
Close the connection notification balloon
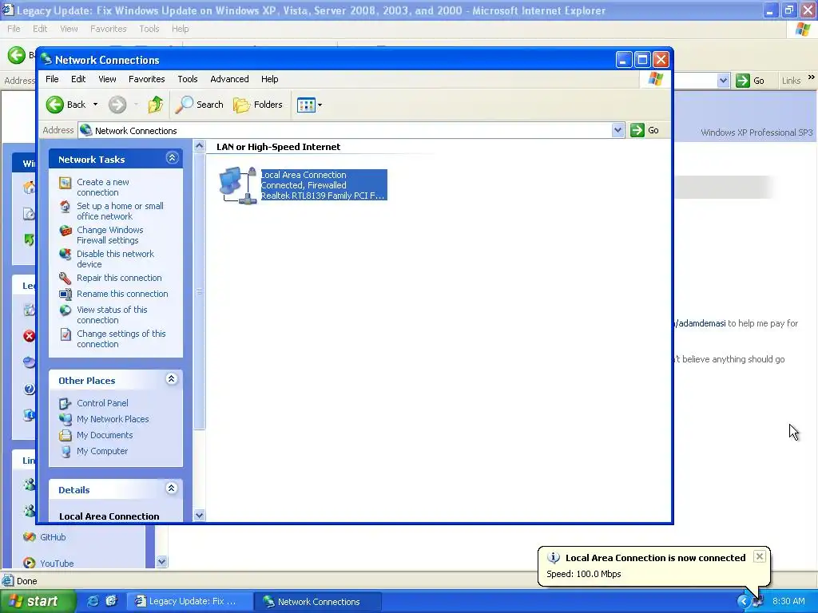pos(760,556)
